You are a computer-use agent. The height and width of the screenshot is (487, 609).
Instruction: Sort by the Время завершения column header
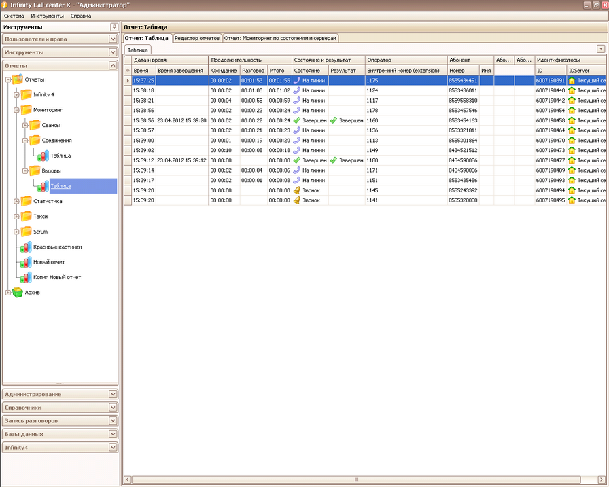[181, 70]
